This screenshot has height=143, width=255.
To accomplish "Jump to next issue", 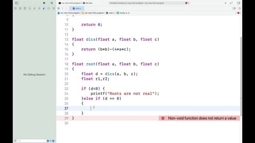I will tap(241, 13).
